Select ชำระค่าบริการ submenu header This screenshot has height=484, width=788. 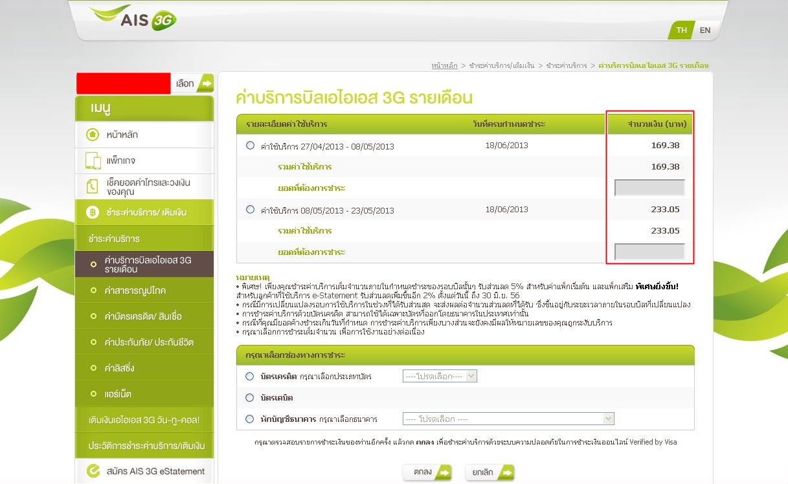tap(144, 238)
